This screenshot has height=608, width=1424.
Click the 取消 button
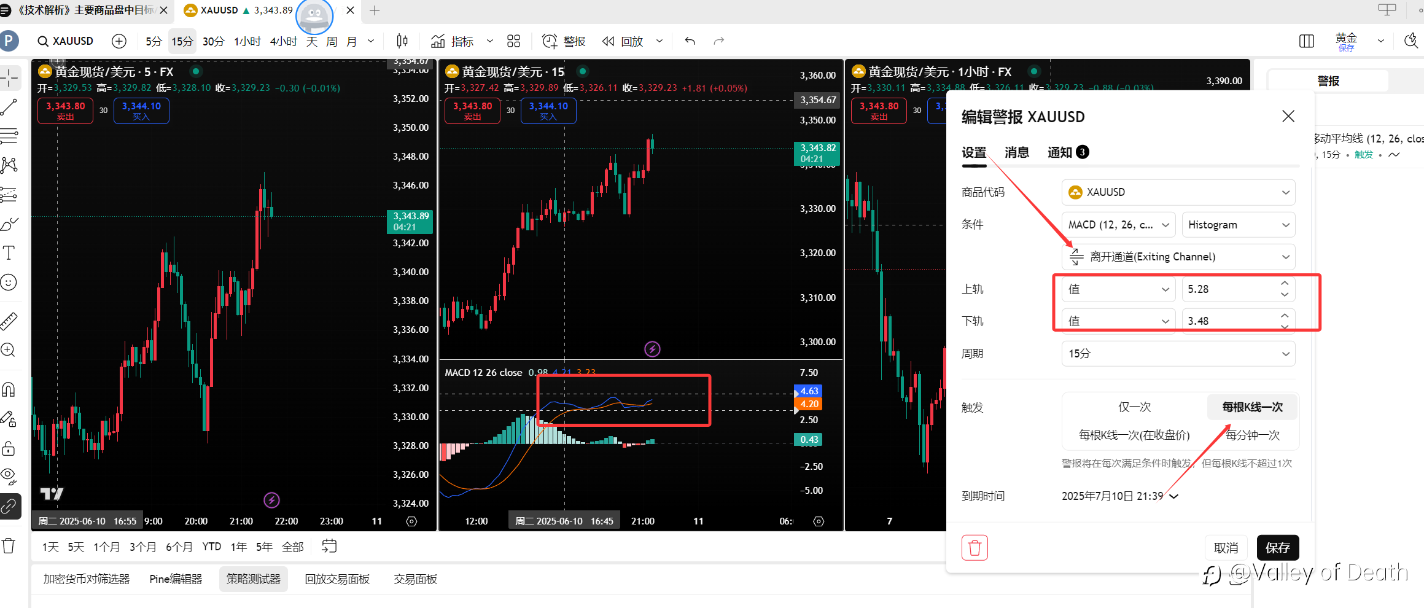pyautogui.click(x=1226, y=548)
